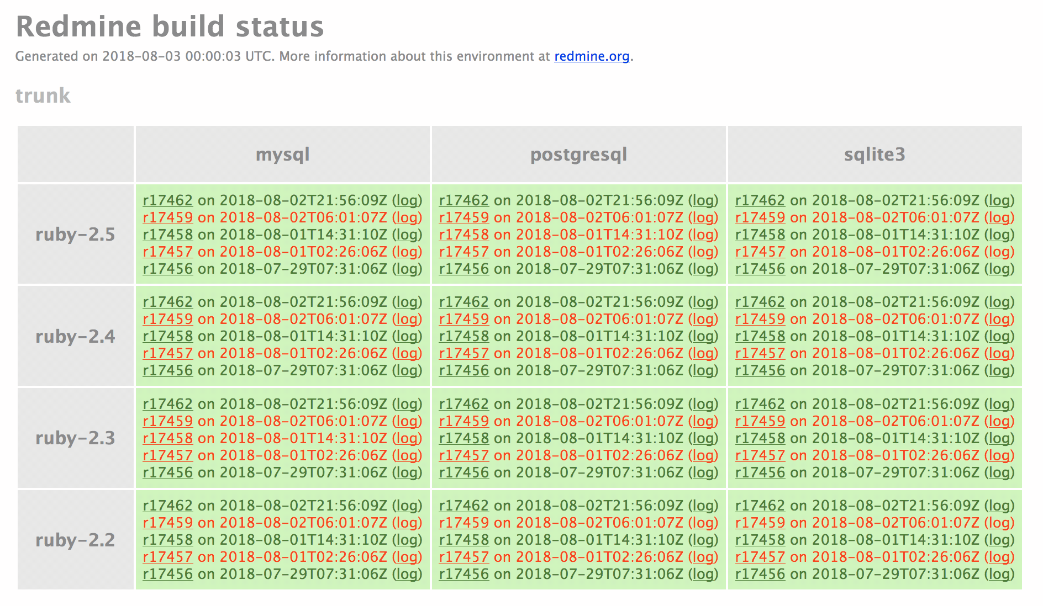Open r17457 link in ruby-2.4 mysql cell
Image resolution: width=1043 pixels, height=606 pixels.
point(168,353)
